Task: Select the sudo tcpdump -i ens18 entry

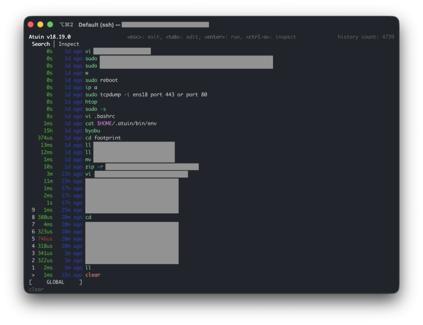Action: 146,95
